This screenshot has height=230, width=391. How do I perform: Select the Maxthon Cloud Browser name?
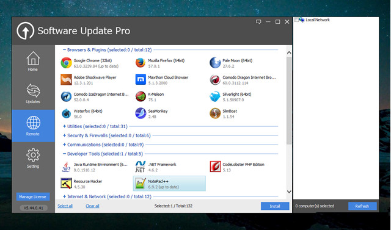(x=168, y=77)
